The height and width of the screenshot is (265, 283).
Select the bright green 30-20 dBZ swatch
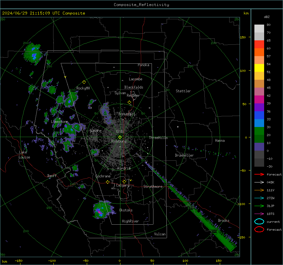tap(259, 131)
